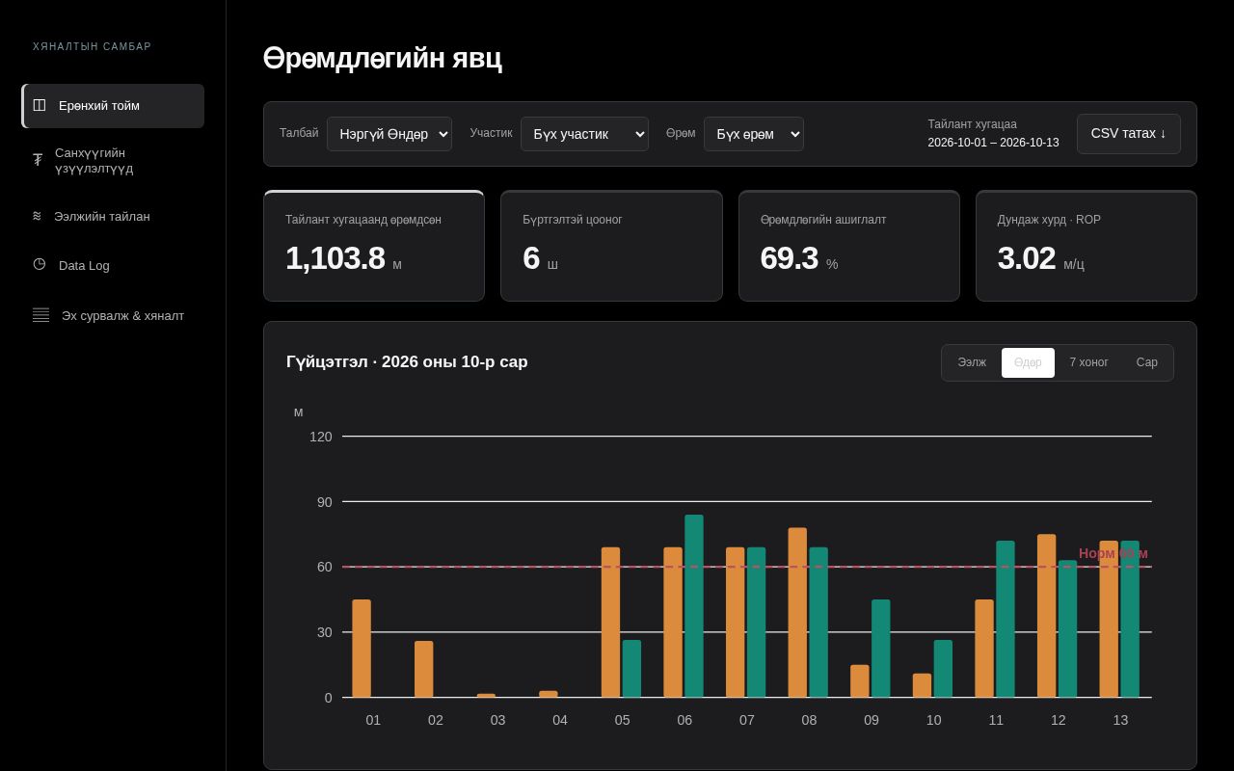
Task: Open the Өрөм dropdown showing Бүх өрөм
Action: coord(754,134)
